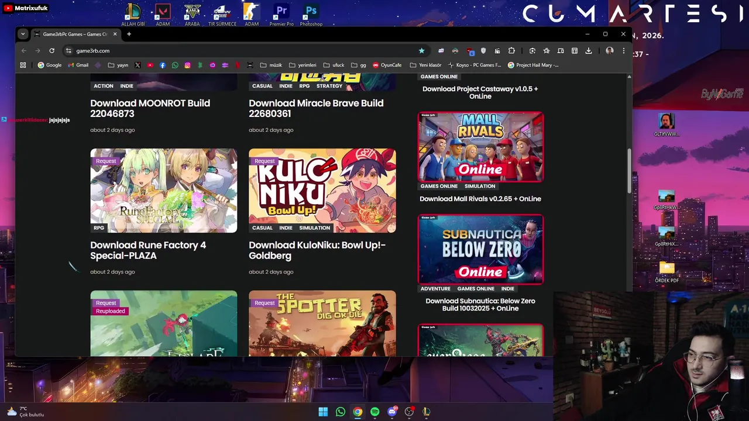Launch Photoshop from desktop
This screenshot has height=421, width=749.
click(311, 15)
